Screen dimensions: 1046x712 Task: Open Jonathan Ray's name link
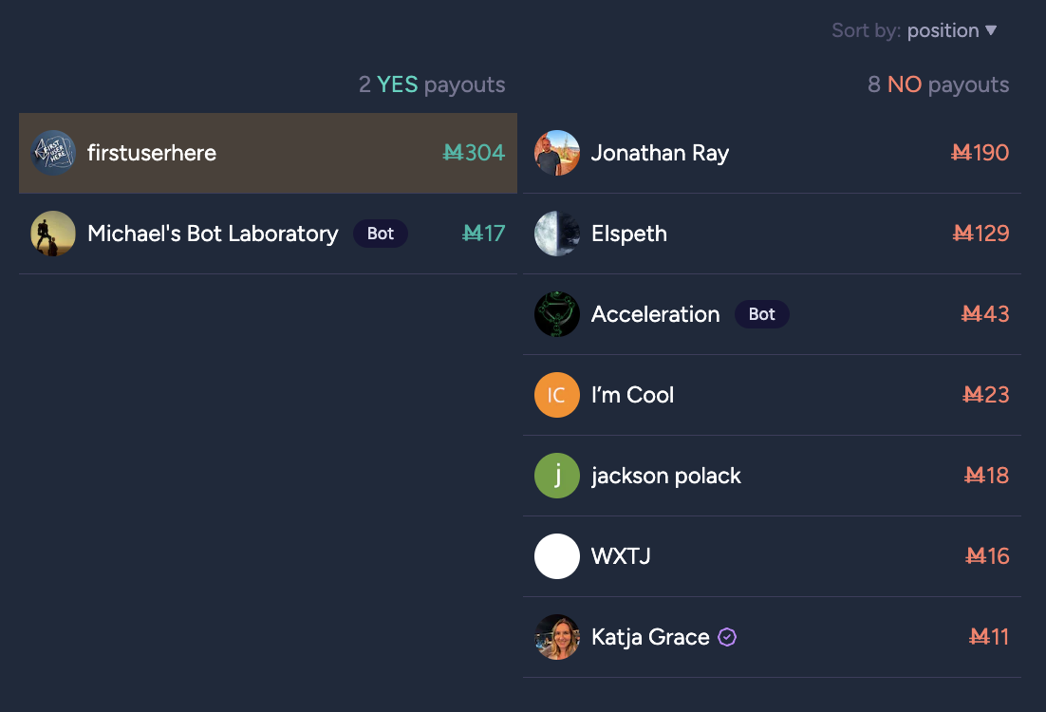pos(660,153)
